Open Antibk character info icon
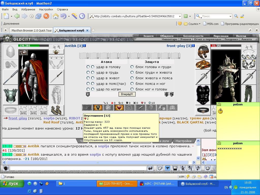 point(84,46)
